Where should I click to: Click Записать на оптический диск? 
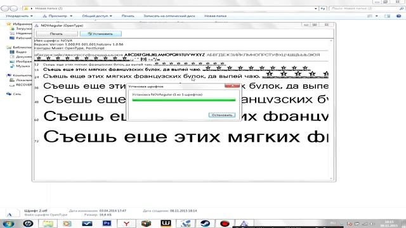[169, 16]
